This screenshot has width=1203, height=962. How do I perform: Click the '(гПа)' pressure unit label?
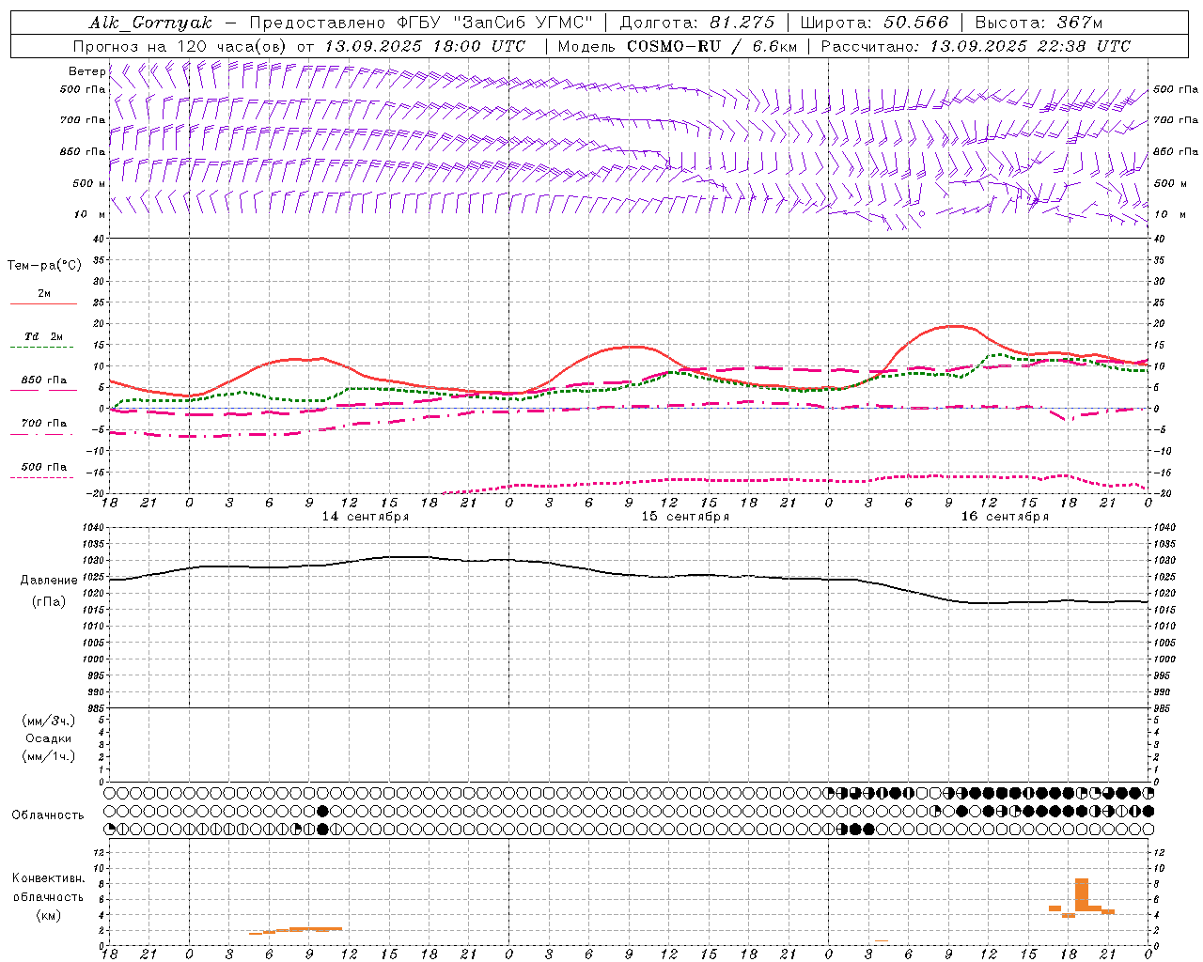49,601
